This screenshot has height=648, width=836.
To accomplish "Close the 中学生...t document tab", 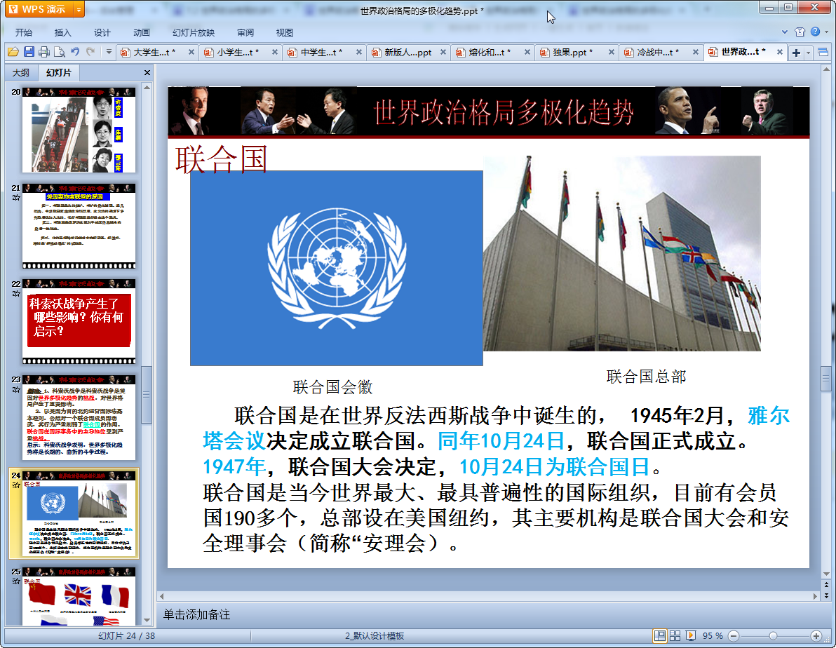I will (x=359, y=53).
